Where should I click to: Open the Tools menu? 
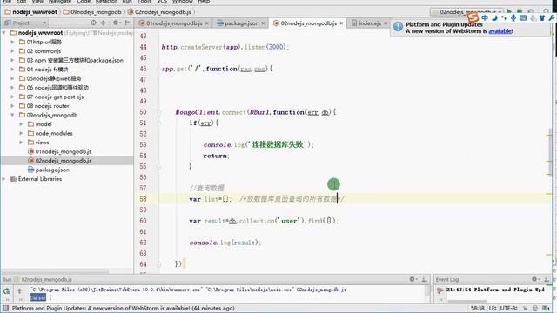coord(144,2)
